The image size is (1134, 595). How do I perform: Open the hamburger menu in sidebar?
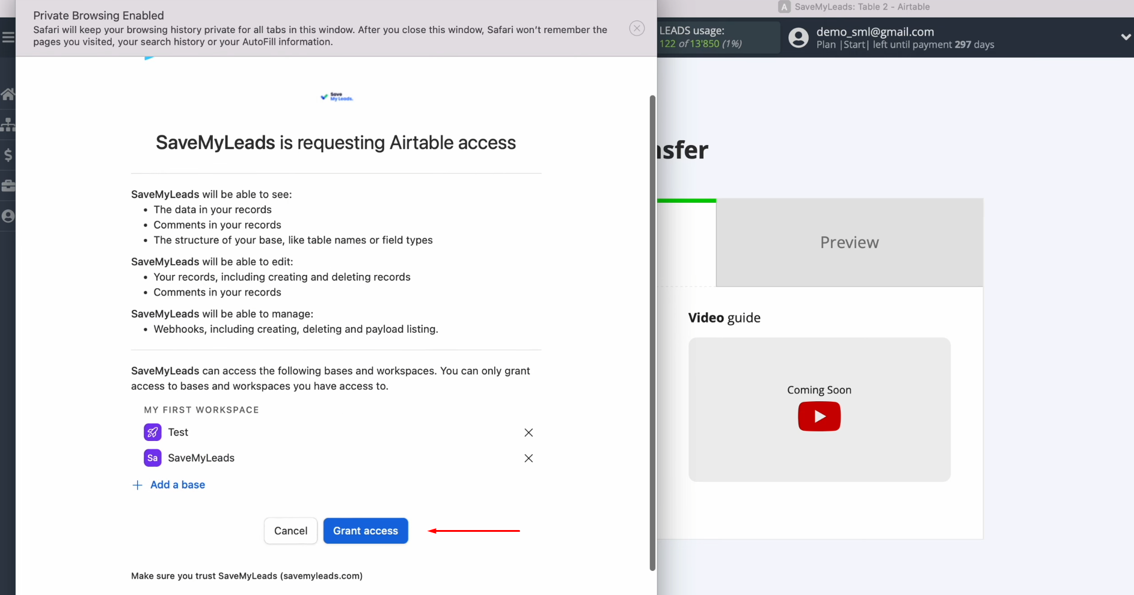point(8,37)
